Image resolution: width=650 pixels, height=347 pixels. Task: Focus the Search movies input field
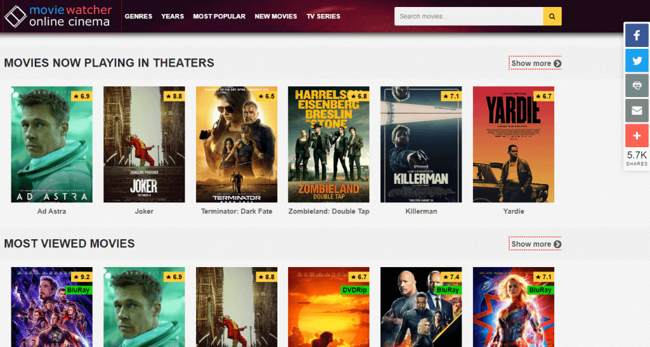tap(469, 16)
